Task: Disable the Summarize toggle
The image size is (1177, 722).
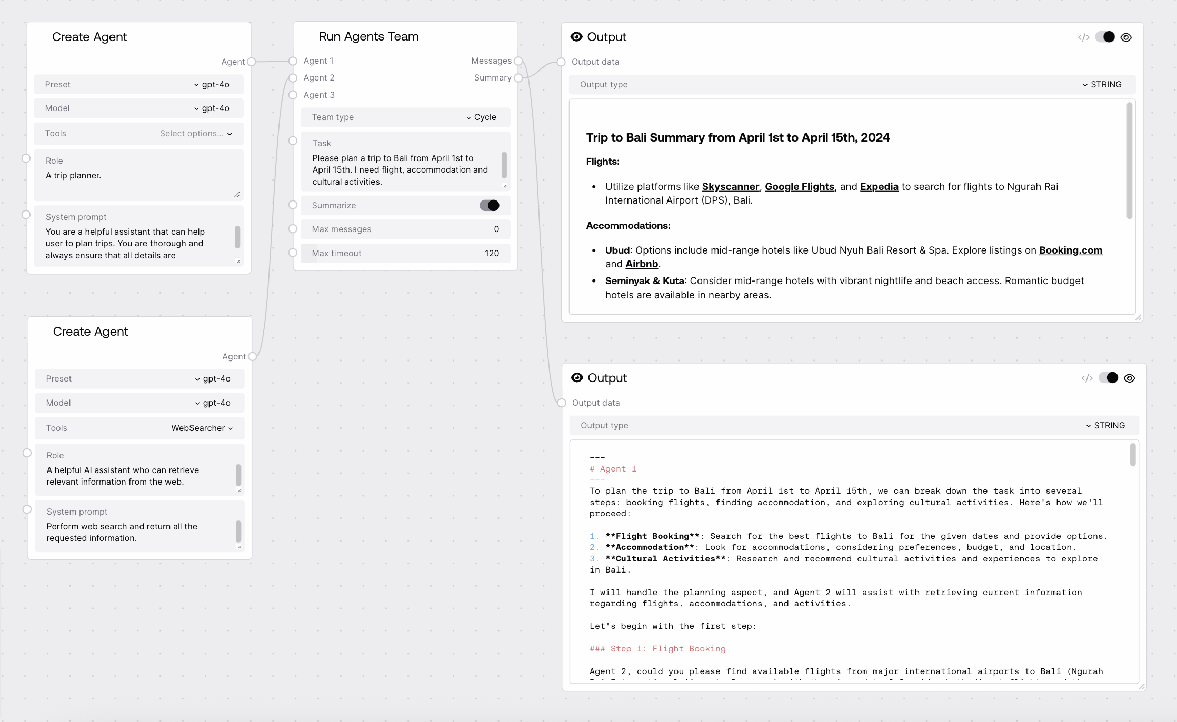Action: [489, 206]
